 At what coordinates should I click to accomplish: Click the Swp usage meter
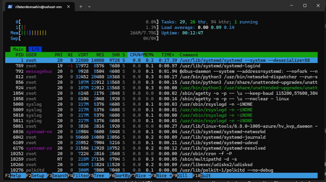click(x=85, y=38)
